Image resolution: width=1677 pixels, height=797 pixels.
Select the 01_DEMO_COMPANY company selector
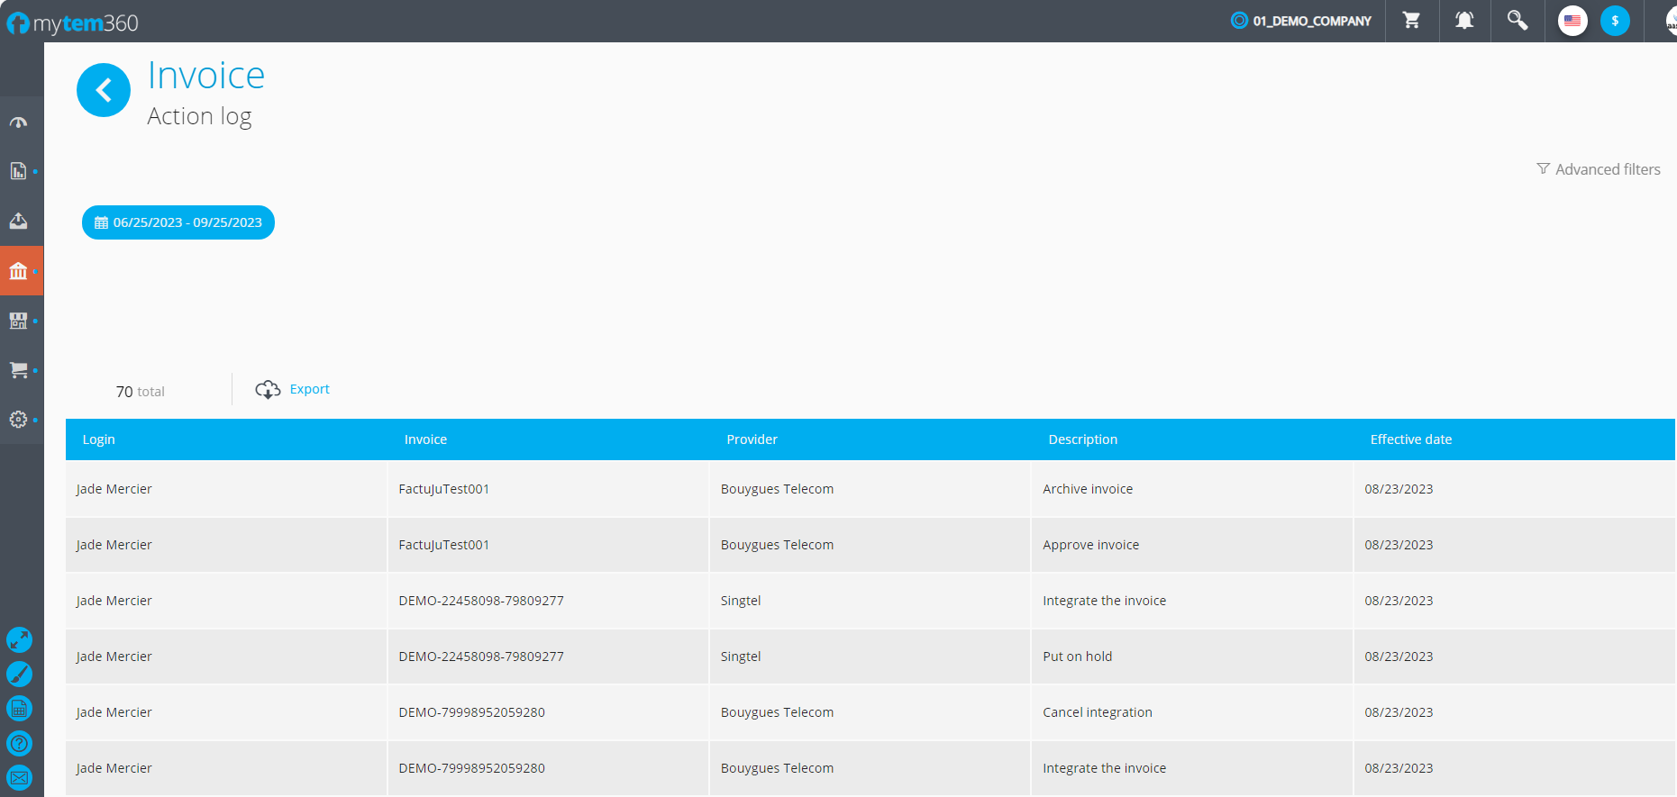1301,21
